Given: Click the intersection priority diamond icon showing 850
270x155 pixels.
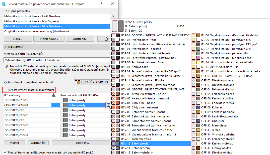Looking at the screenshot, I should (177, 26).
